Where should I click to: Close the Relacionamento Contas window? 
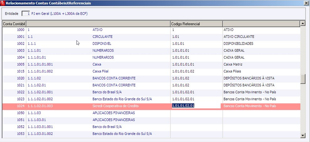click(x=306, y=3)
